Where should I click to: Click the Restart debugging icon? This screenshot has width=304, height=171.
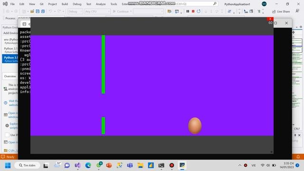pyautogui.click(x=199, y=11)
